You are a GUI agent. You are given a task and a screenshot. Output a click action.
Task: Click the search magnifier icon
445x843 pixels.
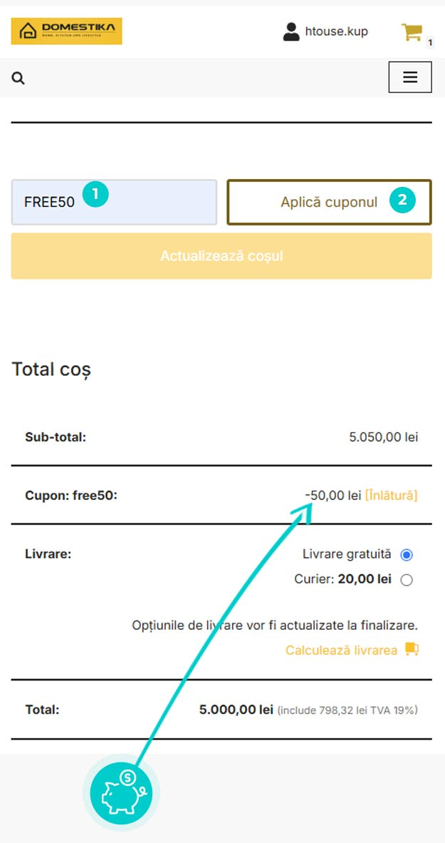point(19,78)
